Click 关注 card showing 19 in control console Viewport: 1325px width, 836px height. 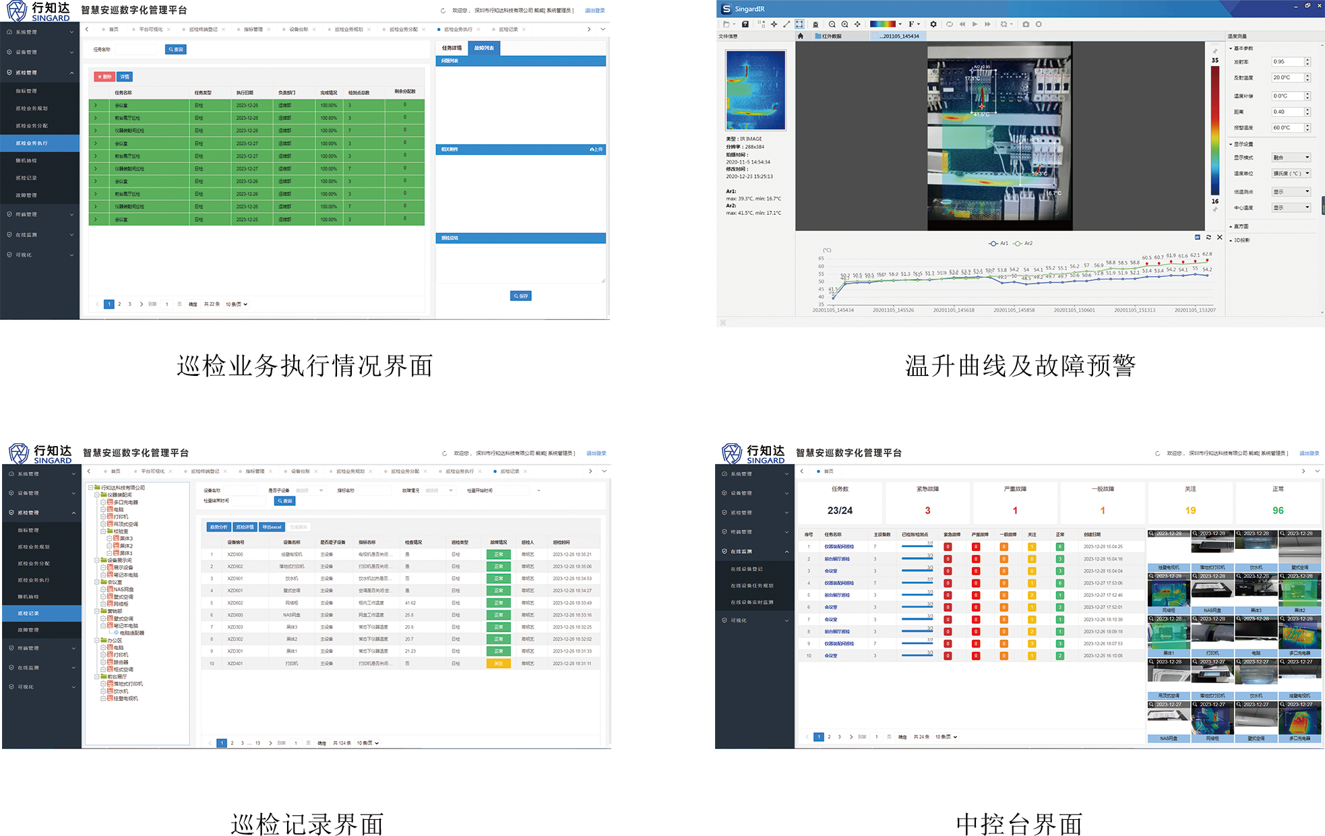click(1190, 502)
